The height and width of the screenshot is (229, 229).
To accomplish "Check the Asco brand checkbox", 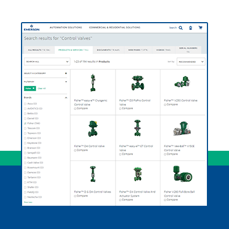I will (x=25, y=104).
